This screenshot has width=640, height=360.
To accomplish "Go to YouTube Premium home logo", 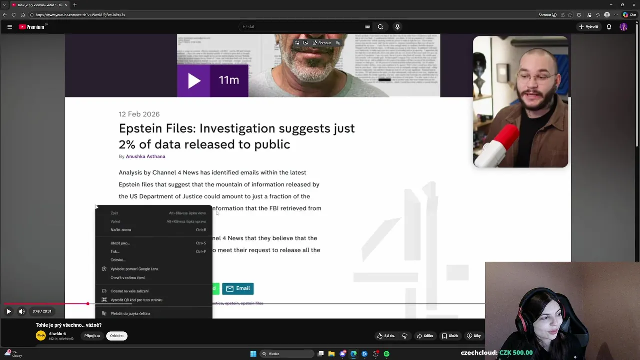I will point(32,27).
